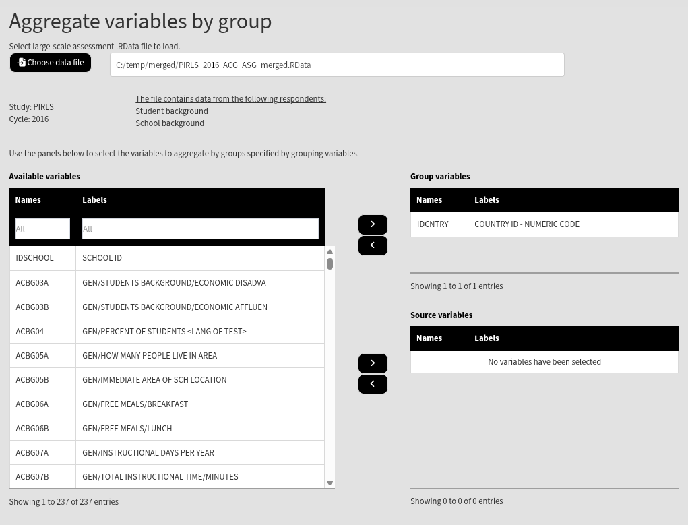Select the ACBG04 language of test row

(167, 332)
